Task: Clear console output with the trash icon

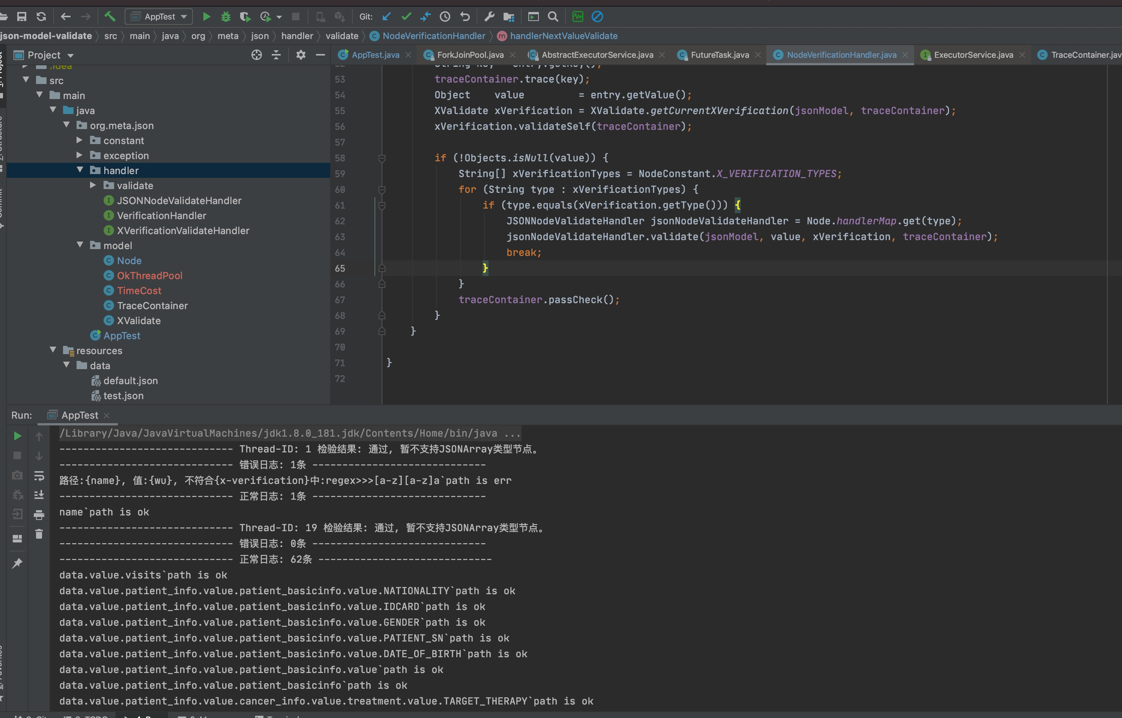Action: pos(39,534)
